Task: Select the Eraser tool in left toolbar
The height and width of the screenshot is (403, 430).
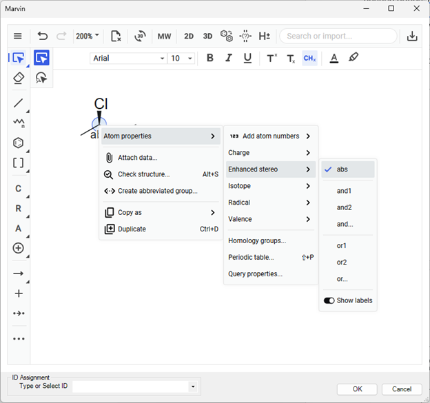Action: [19, 79]
